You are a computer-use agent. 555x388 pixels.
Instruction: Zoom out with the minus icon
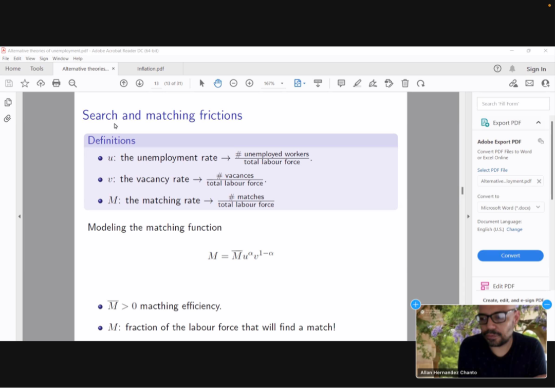(233, 83)
